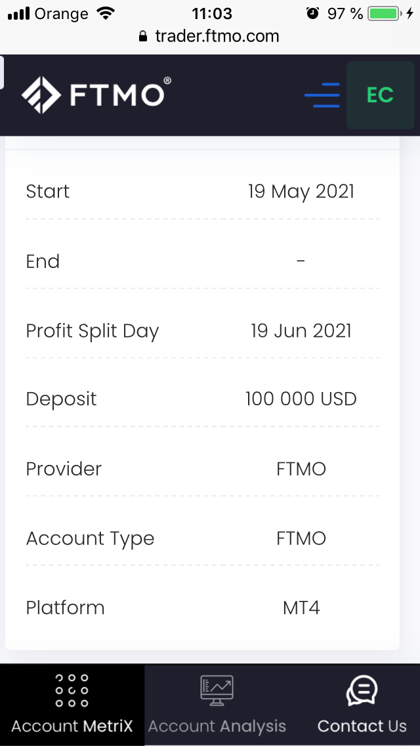Tap the Contact Us chat bubble icon
Screen dimensions: 420x746
pos(362,691)
